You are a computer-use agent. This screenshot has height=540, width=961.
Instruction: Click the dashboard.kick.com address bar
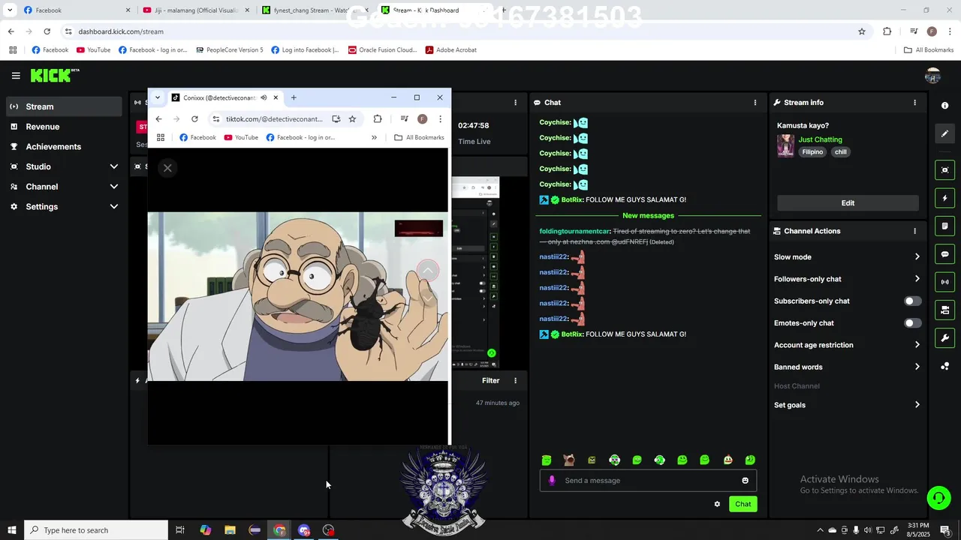[x=458, y=31]
